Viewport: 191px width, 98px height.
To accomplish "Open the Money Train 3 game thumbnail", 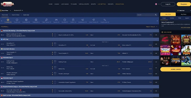I will click(x=176, y=61).
